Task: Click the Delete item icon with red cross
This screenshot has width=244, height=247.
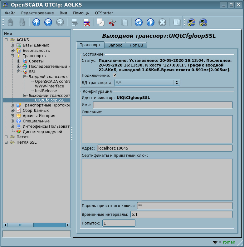Action: pos(87,22)
